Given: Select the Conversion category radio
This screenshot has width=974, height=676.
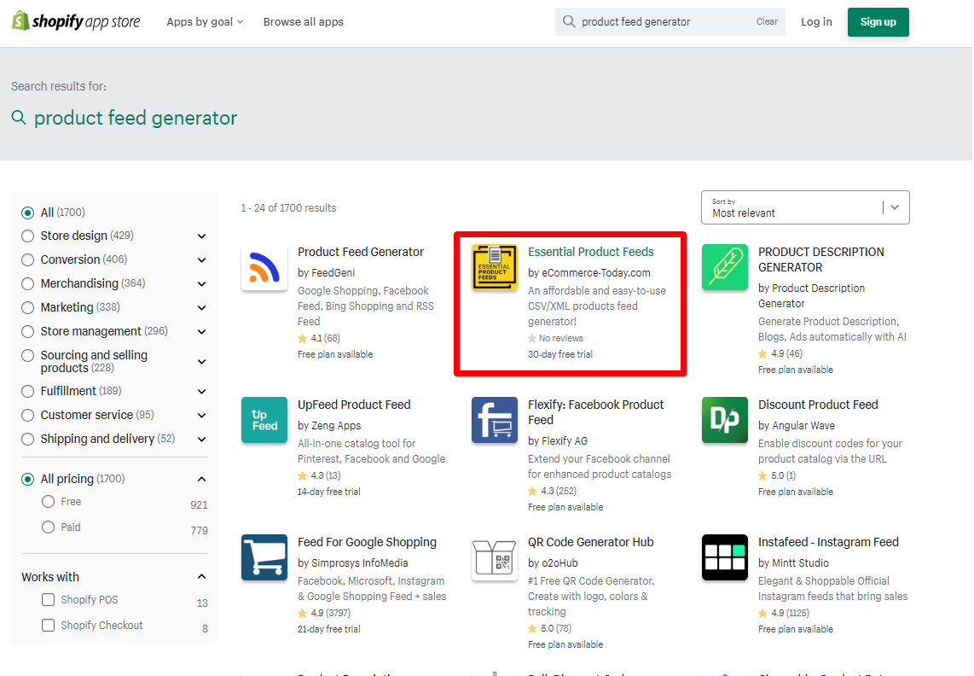Looking at the screenshot, I should tap(27, 260).
